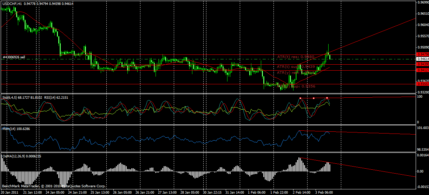Select the Sto(6,4,5) indicator label
The image size is (429, 195).
[22, 97]
